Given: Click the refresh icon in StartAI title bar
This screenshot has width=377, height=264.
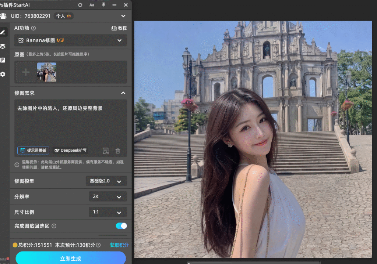Looking at the screenshot, I should point(80,5).
